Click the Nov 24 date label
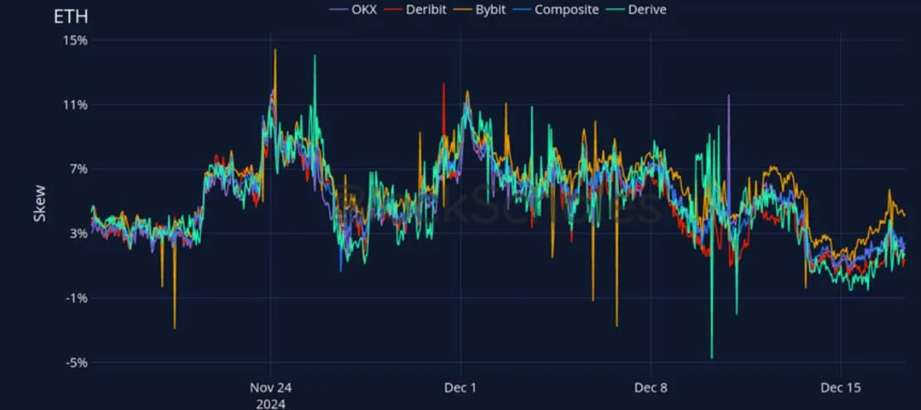921x410 pixels. pos(271,388)
